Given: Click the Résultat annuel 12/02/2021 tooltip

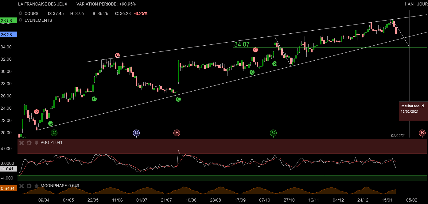Looking at the screenshot, I should pos(413,111).
